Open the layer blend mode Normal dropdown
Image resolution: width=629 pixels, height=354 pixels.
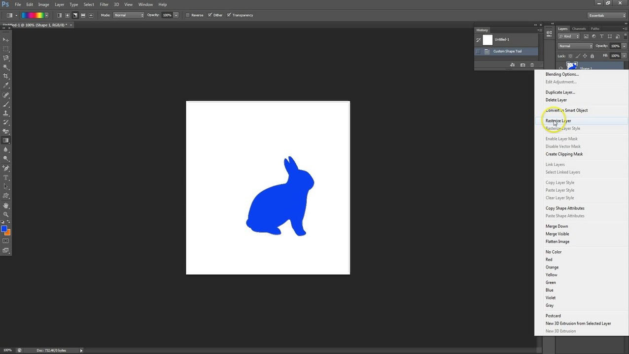575,46
